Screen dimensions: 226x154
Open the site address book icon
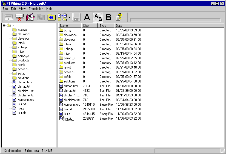tap(30, 17)
